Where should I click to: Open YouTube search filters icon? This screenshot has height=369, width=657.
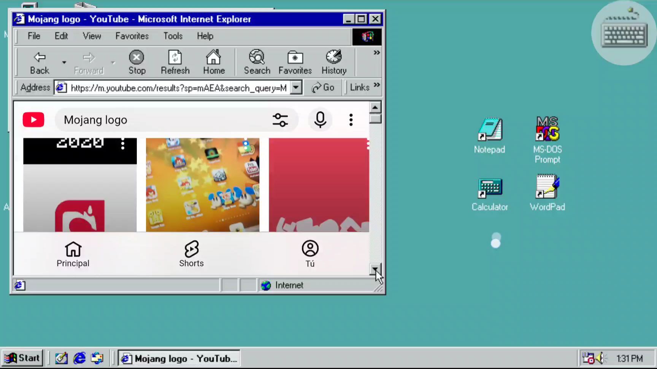(x=280, y=120)
